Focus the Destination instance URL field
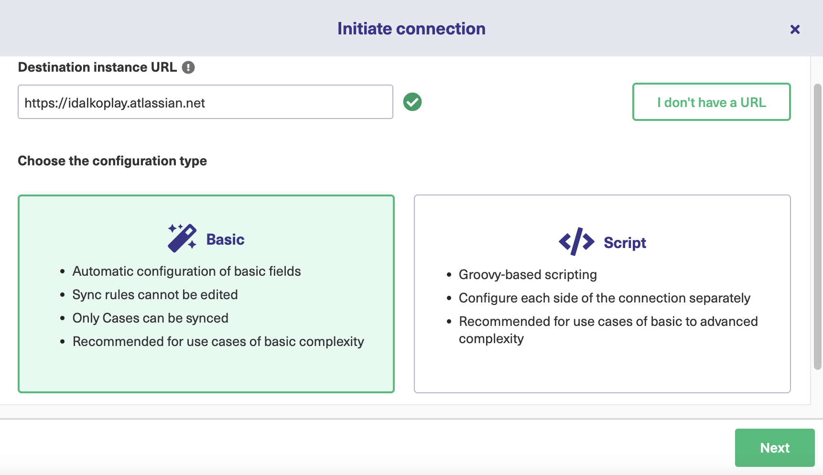 tap(206, 102)
